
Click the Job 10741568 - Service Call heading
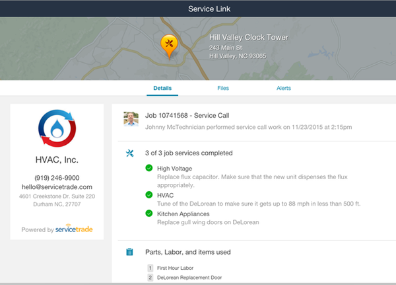(x=187, y=116)
